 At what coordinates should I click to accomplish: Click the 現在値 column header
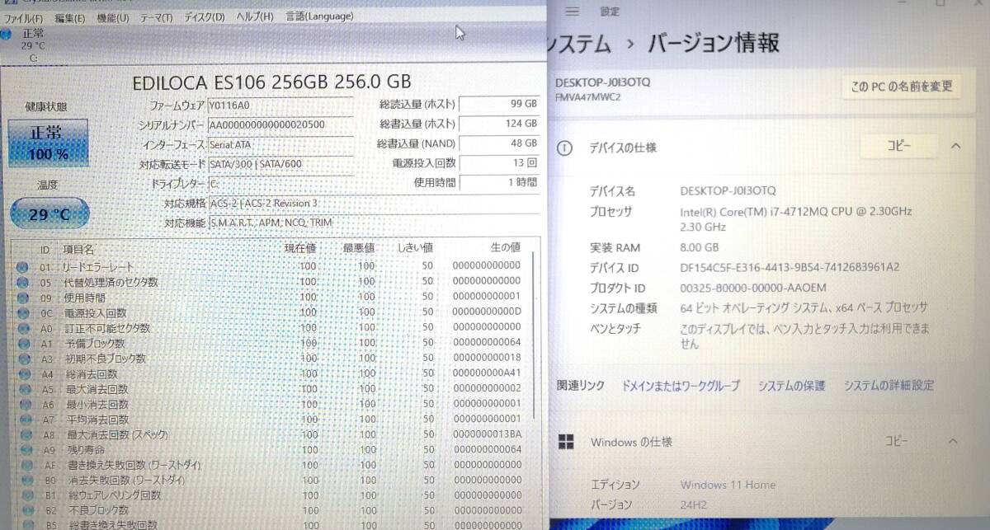(x=300, y=247)
